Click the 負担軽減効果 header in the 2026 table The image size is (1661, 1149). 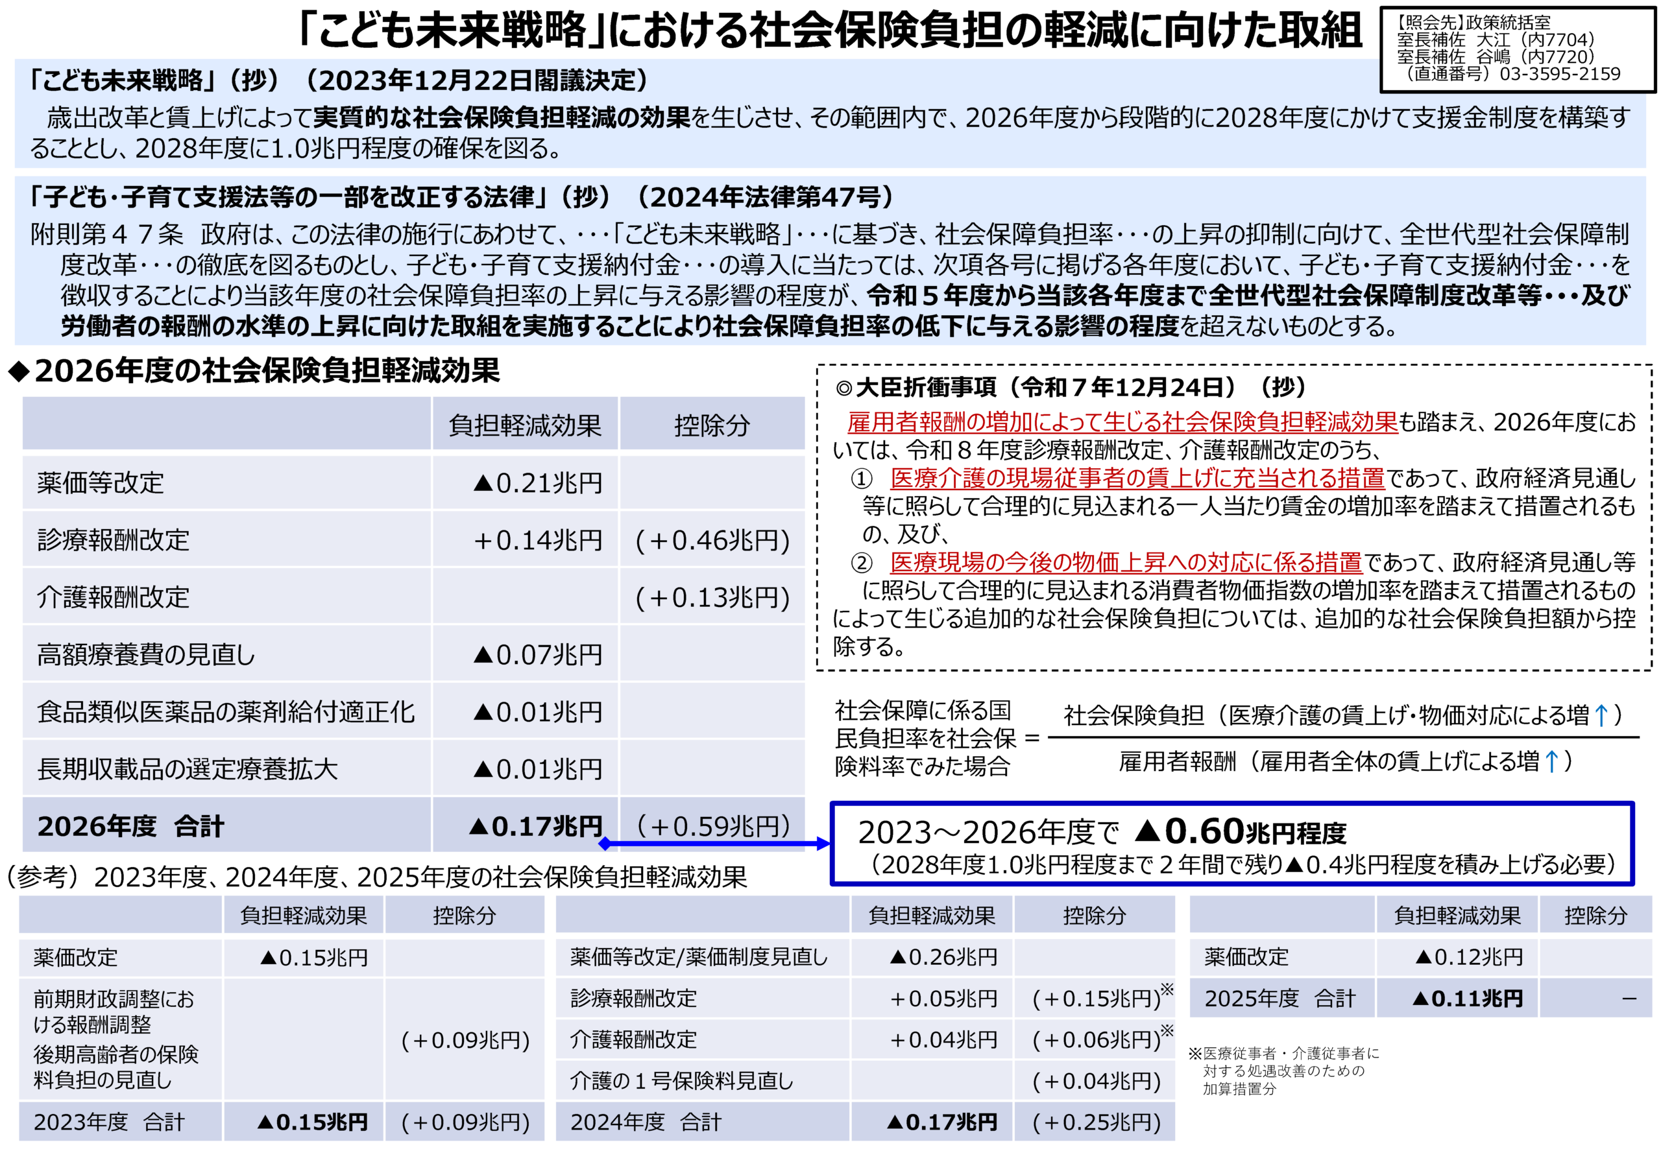524,425
